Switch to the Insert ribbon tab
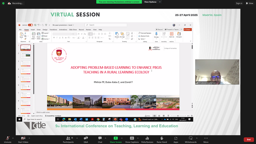The image size is (256, 144). tap(33, 29)
